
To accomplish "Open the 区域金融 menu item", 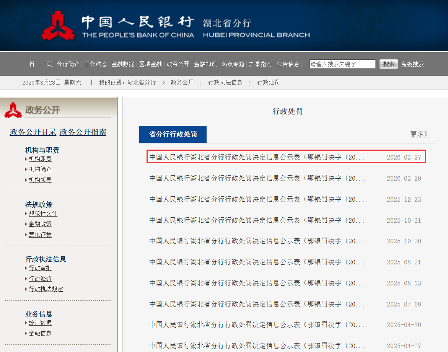I will click(150, 64).
